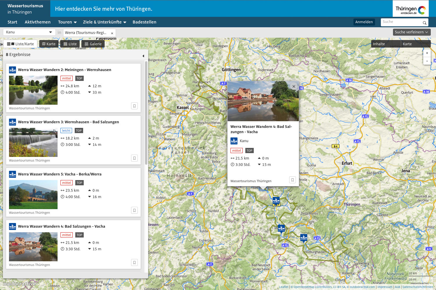
Task: Open Meiningen - Wernshausen tour thumbnail
Action: (33, 90)
